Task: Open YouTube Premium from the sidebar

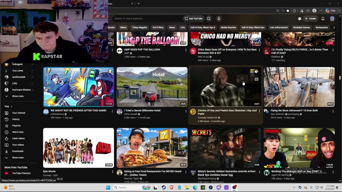Action: (x=21, y=173)
